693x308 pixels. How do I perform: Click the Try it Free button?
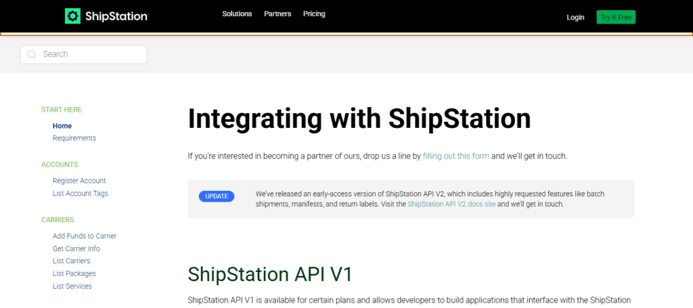pos(616,17)
